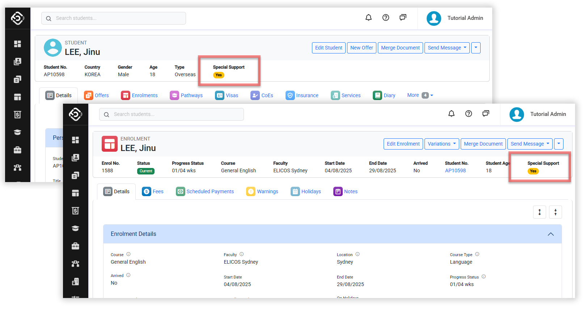This screenshot has height=311, width=587.
Task: Click the enrolment Search students field
Action: coord(172,114)
